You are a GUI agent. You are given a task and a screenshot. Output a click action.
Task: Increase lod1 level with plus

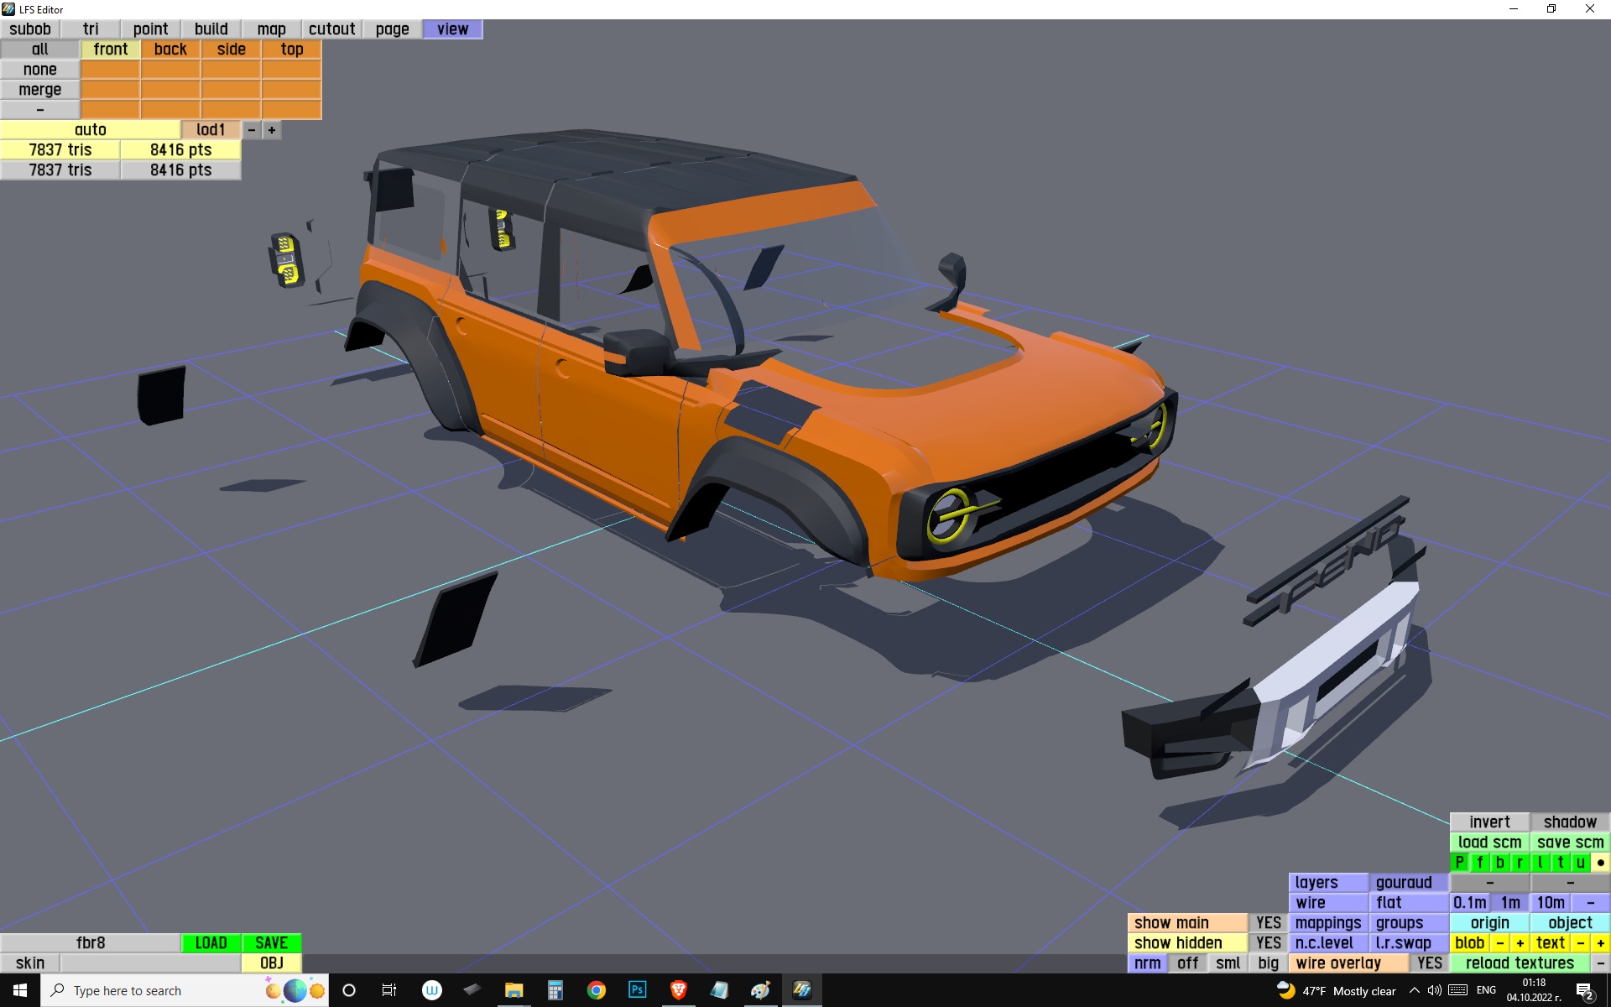pos(271,130)
